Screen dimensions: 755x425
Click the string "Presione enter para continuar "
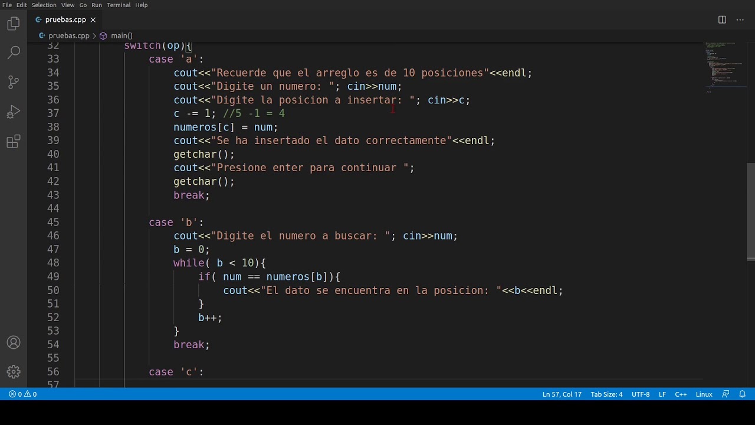(x=310, y=168)
